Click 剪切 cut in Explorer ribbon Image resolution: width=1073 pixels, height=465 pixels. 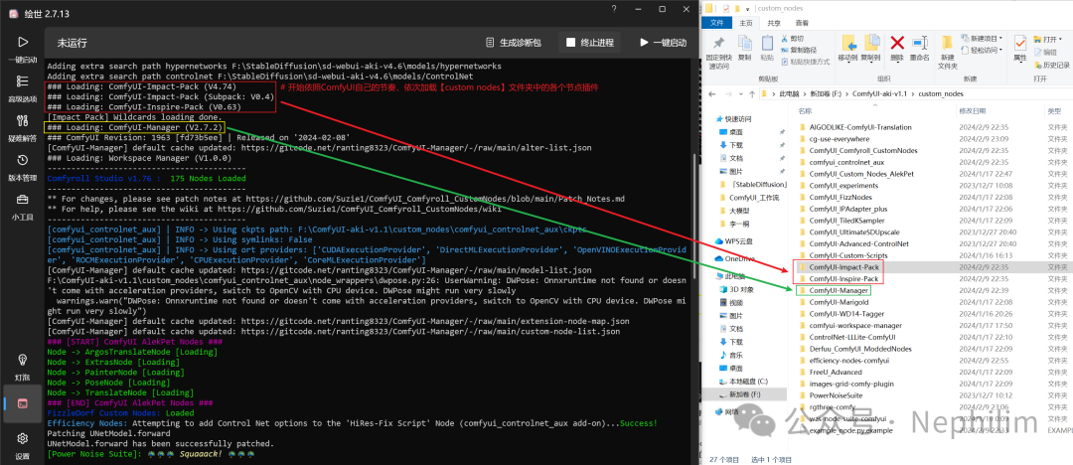pyautogui.click(x=792, y=39)
